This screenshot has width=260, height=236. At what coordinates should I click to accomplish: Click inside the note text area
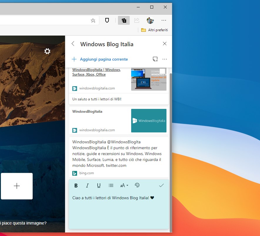(119, 210)
